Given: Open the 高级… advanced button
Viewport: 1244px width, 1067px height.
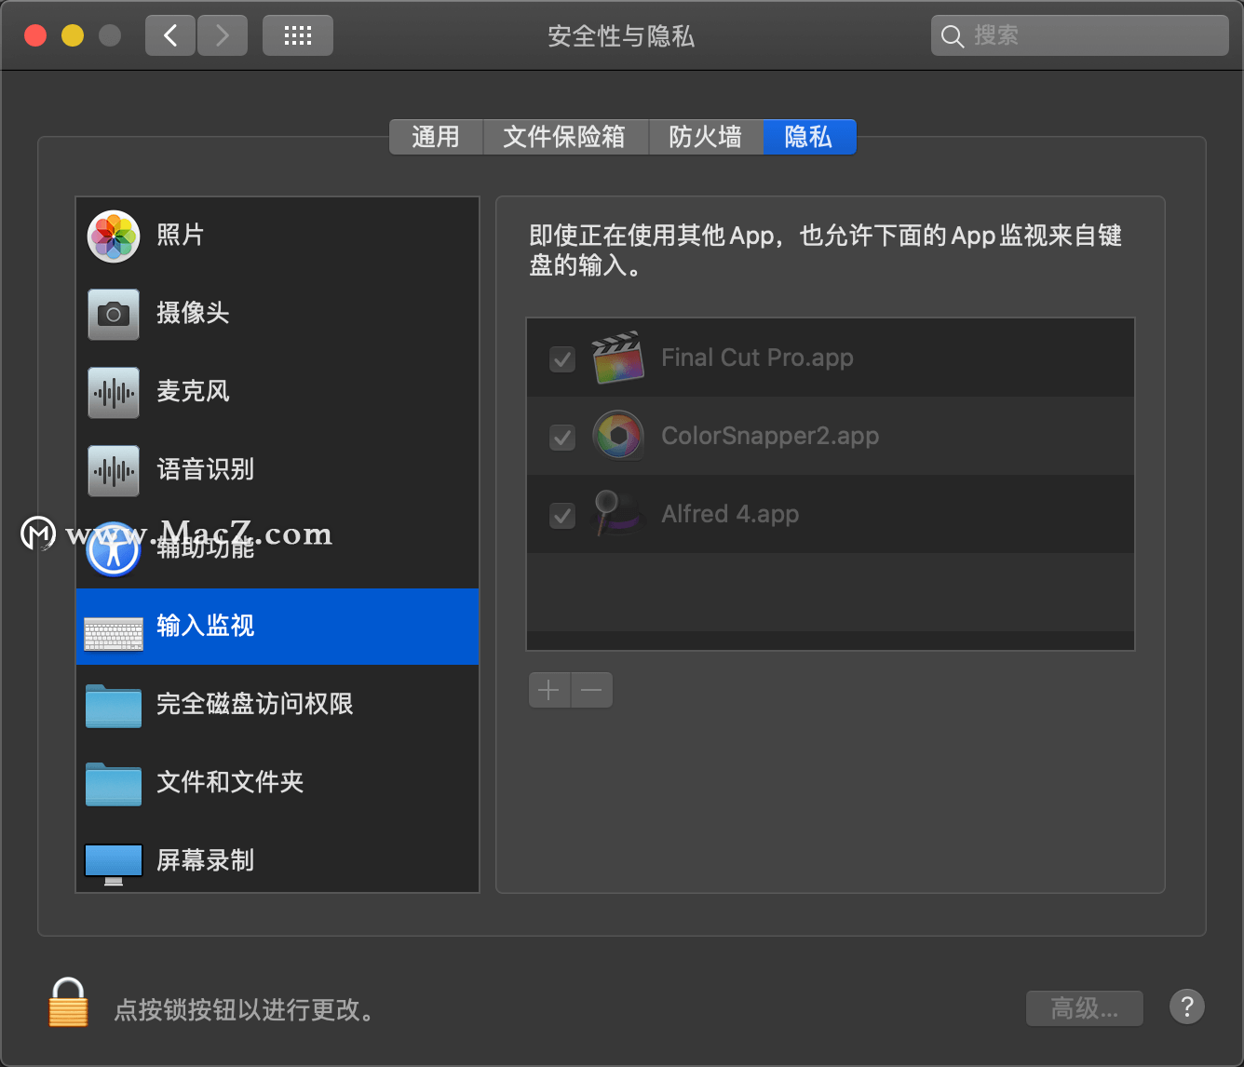Looking at the screenshot, I should tap(1085, 1007).
